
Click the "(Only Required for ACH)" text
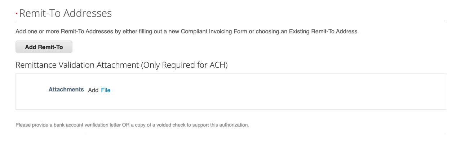click(184, 65)
